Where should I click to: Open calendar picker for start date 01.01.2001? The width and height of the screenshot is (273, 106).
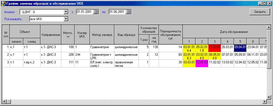pyautogui.click(x=96, y=12)
